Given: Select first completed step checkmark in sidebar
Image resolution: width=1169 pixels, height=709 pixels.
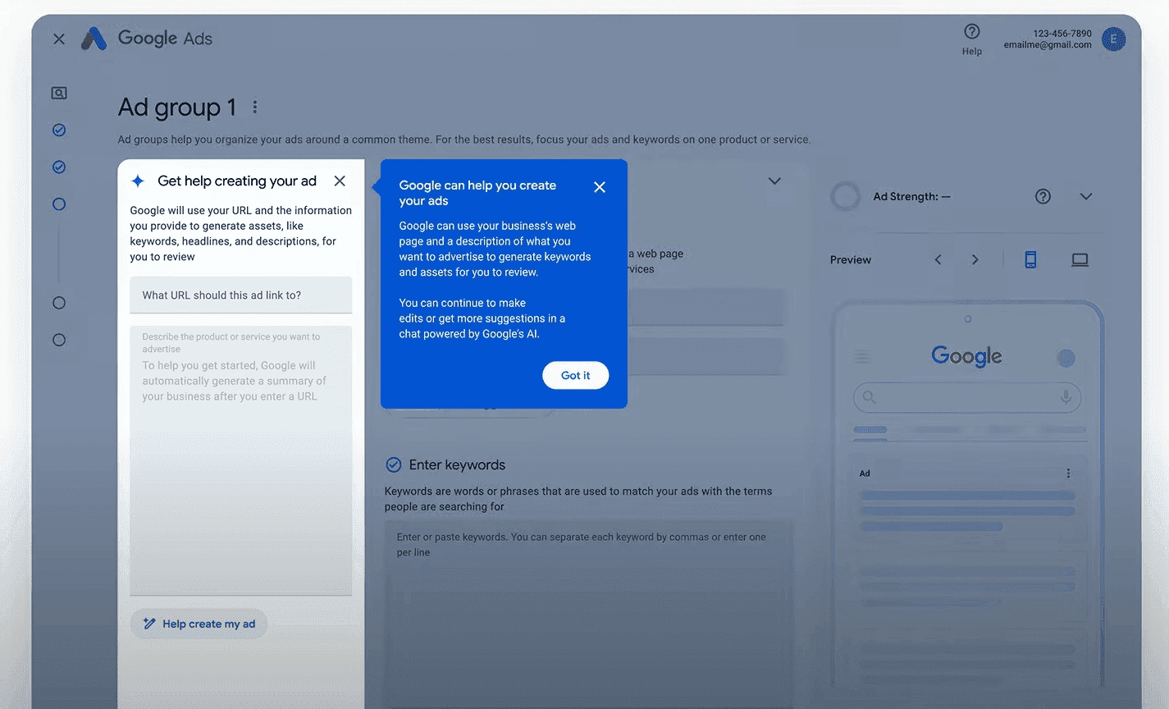Looking at the screenshot, I should (59, 130).
